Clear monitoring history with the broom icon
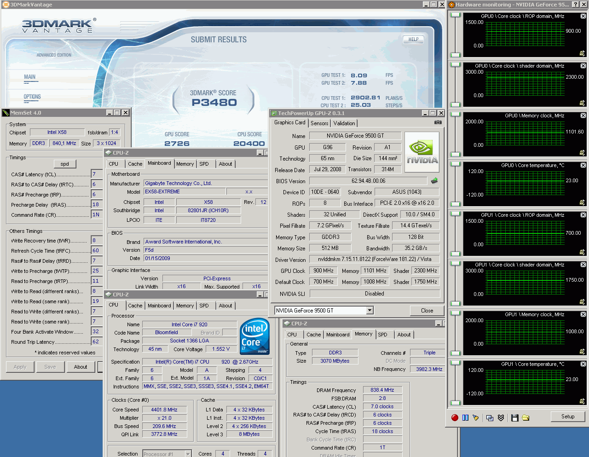The image size is (589, 457). click(476, 417)
